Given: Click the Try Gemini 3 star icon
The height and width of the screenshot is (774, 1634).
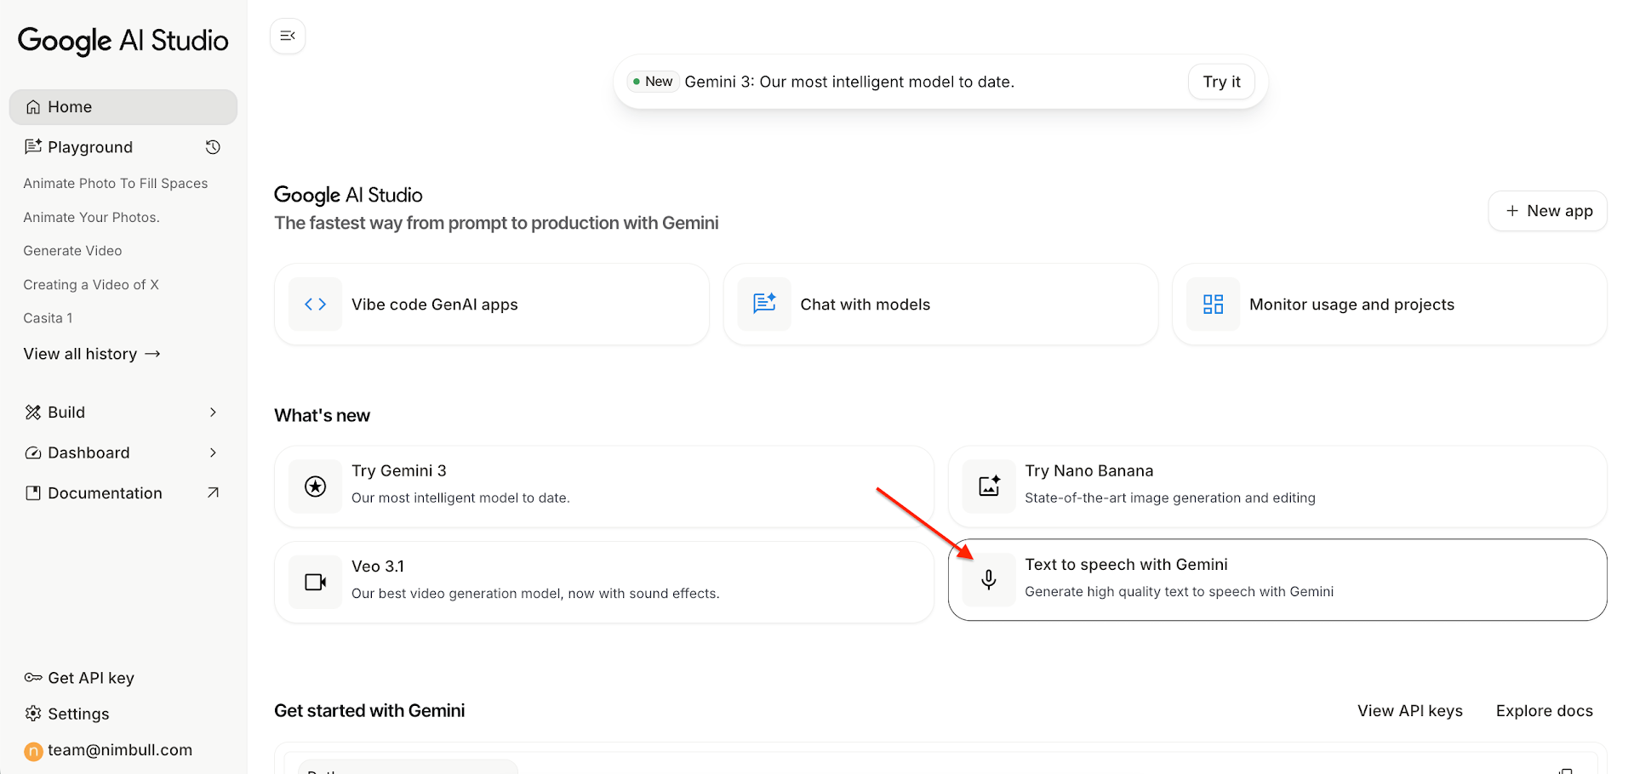Looking at the screenshot, I should [315, 487].
